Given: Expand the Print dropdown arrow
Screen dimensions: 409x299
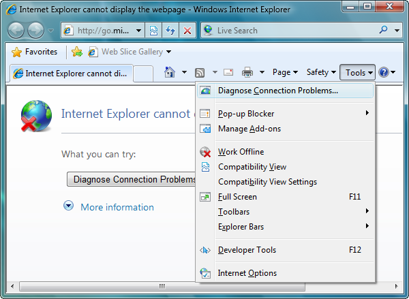Looking at the screenshot, I should point(262,72).
